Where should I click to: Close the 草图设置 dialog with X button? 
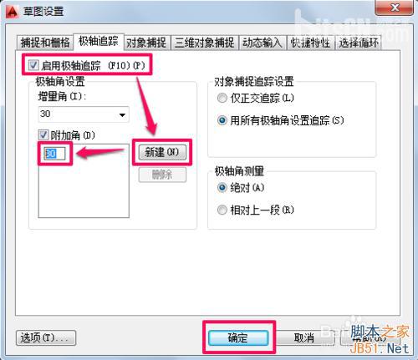394,8
